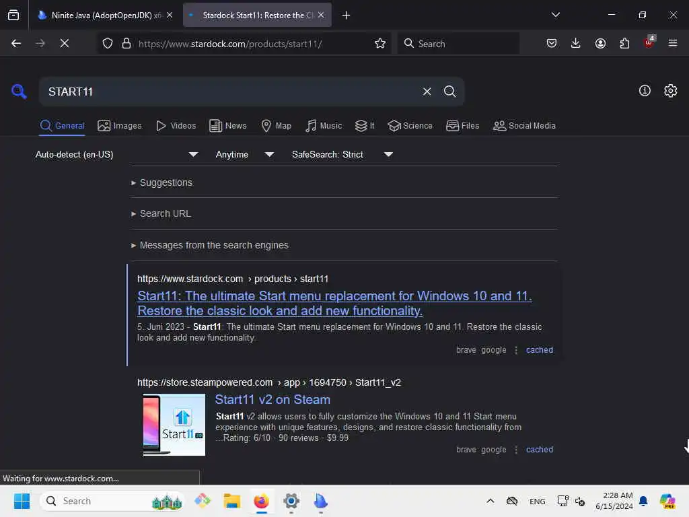Switch to News search category
This screenshot has width=689, height=517.
click(227, 126)
